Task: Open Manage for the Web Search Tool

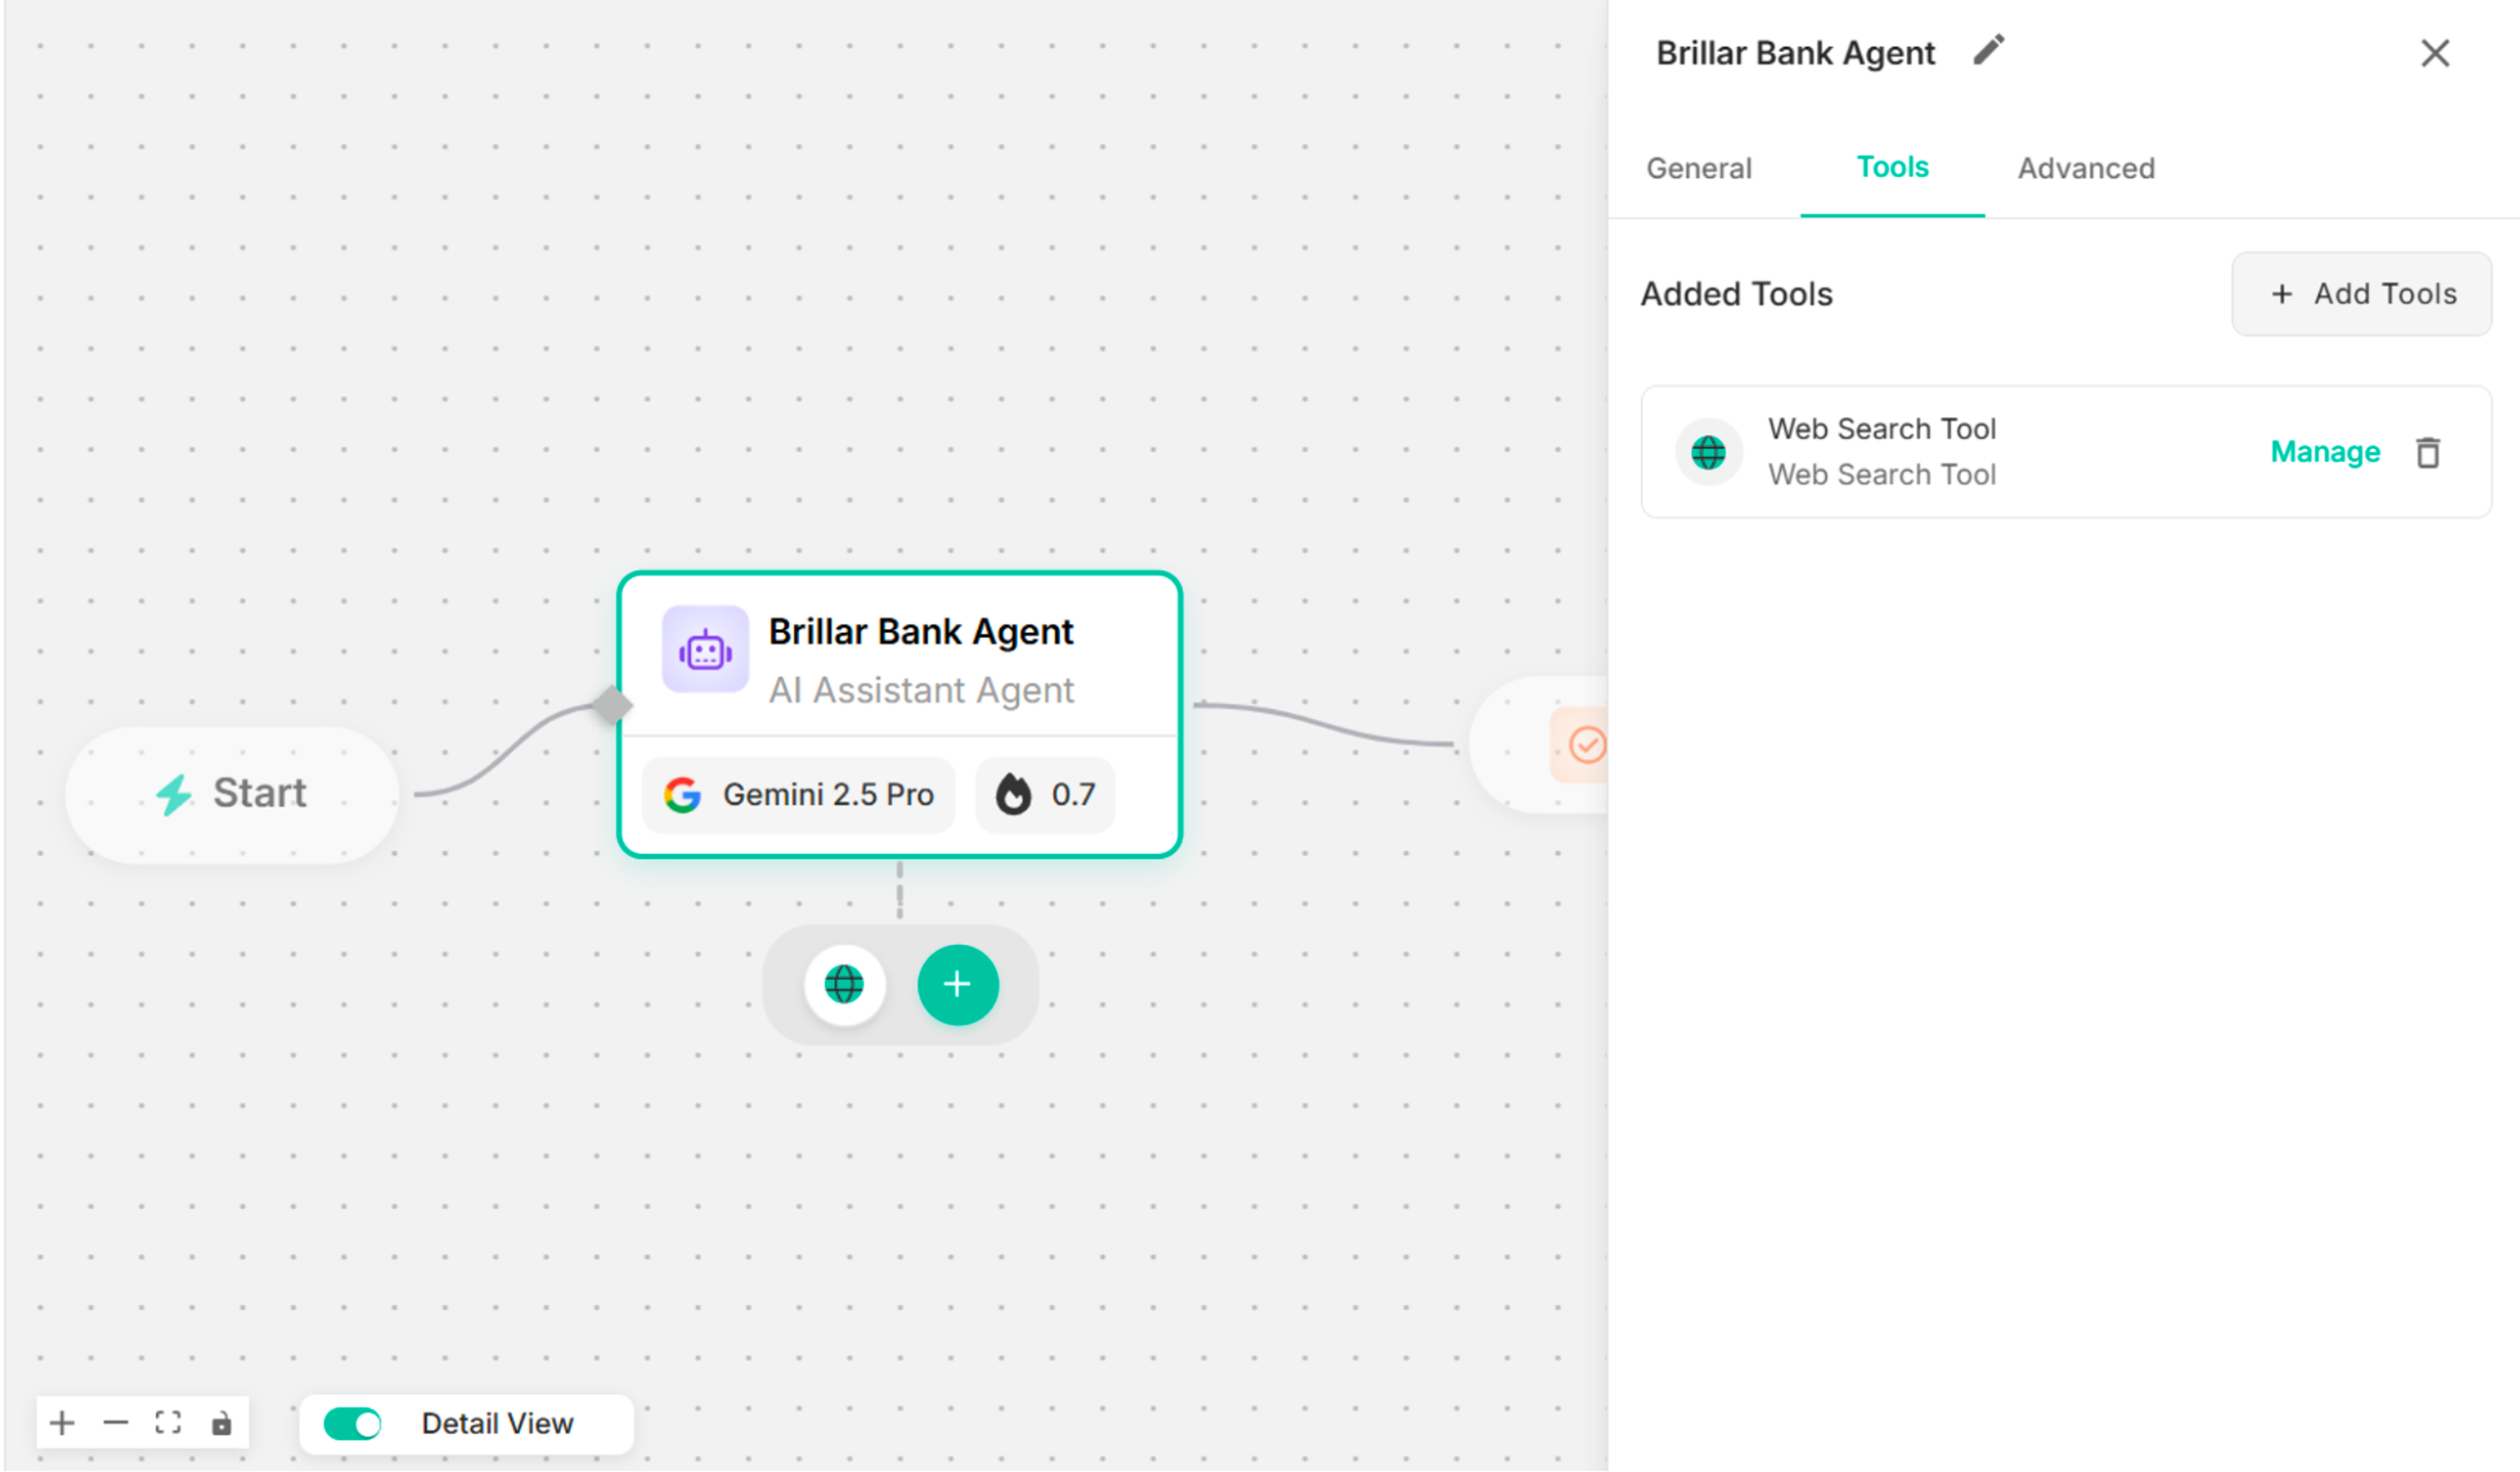Action: point(2325,452)
